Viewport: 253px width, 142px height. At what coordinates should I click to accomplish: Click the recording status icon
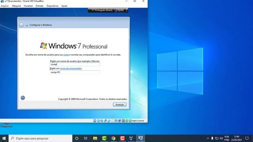pos(119,121)
